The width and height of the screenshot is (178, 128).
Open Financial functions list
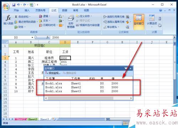(20, 27)
